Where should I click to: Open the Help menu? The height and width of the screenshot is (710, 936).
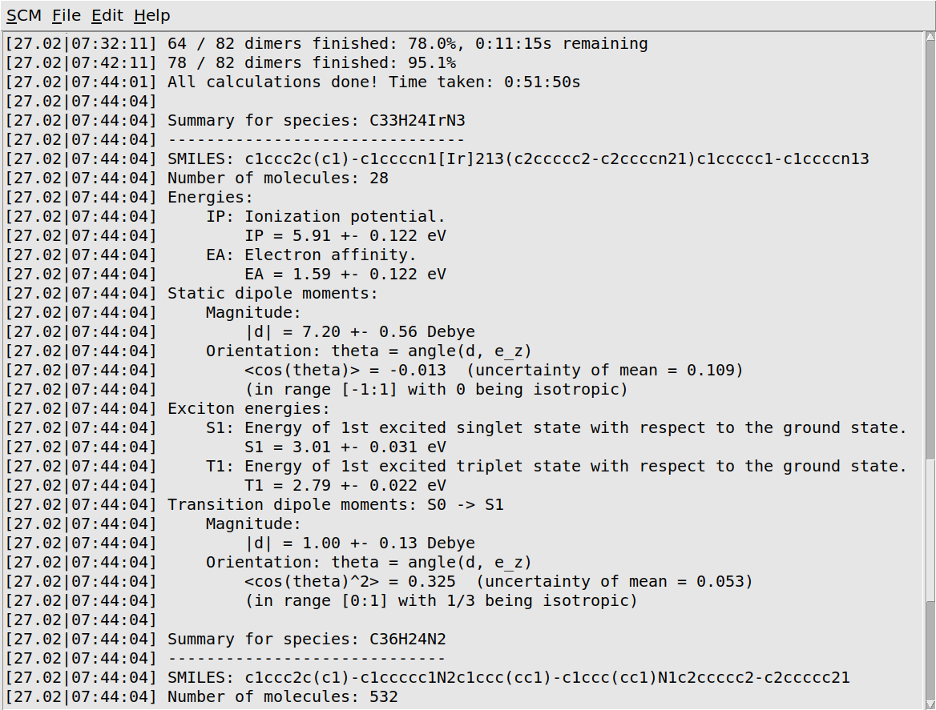pyautogui.click(x=151, y=15)
